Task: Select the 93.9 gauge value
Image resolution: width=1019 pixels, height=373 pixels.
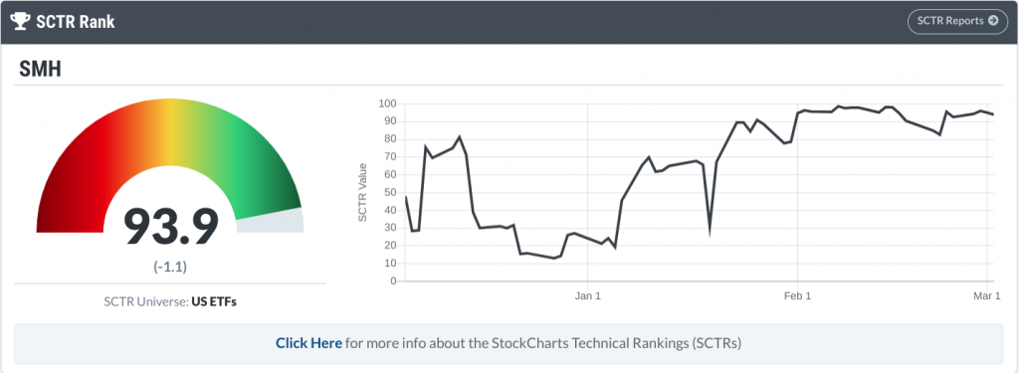Action: (x=171, y=226)
